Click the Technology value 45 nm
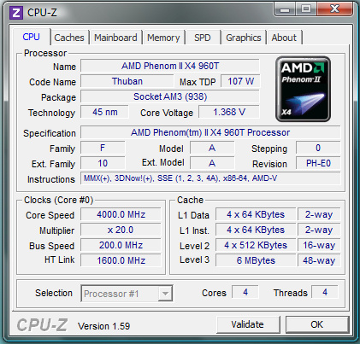 (104, 112)
